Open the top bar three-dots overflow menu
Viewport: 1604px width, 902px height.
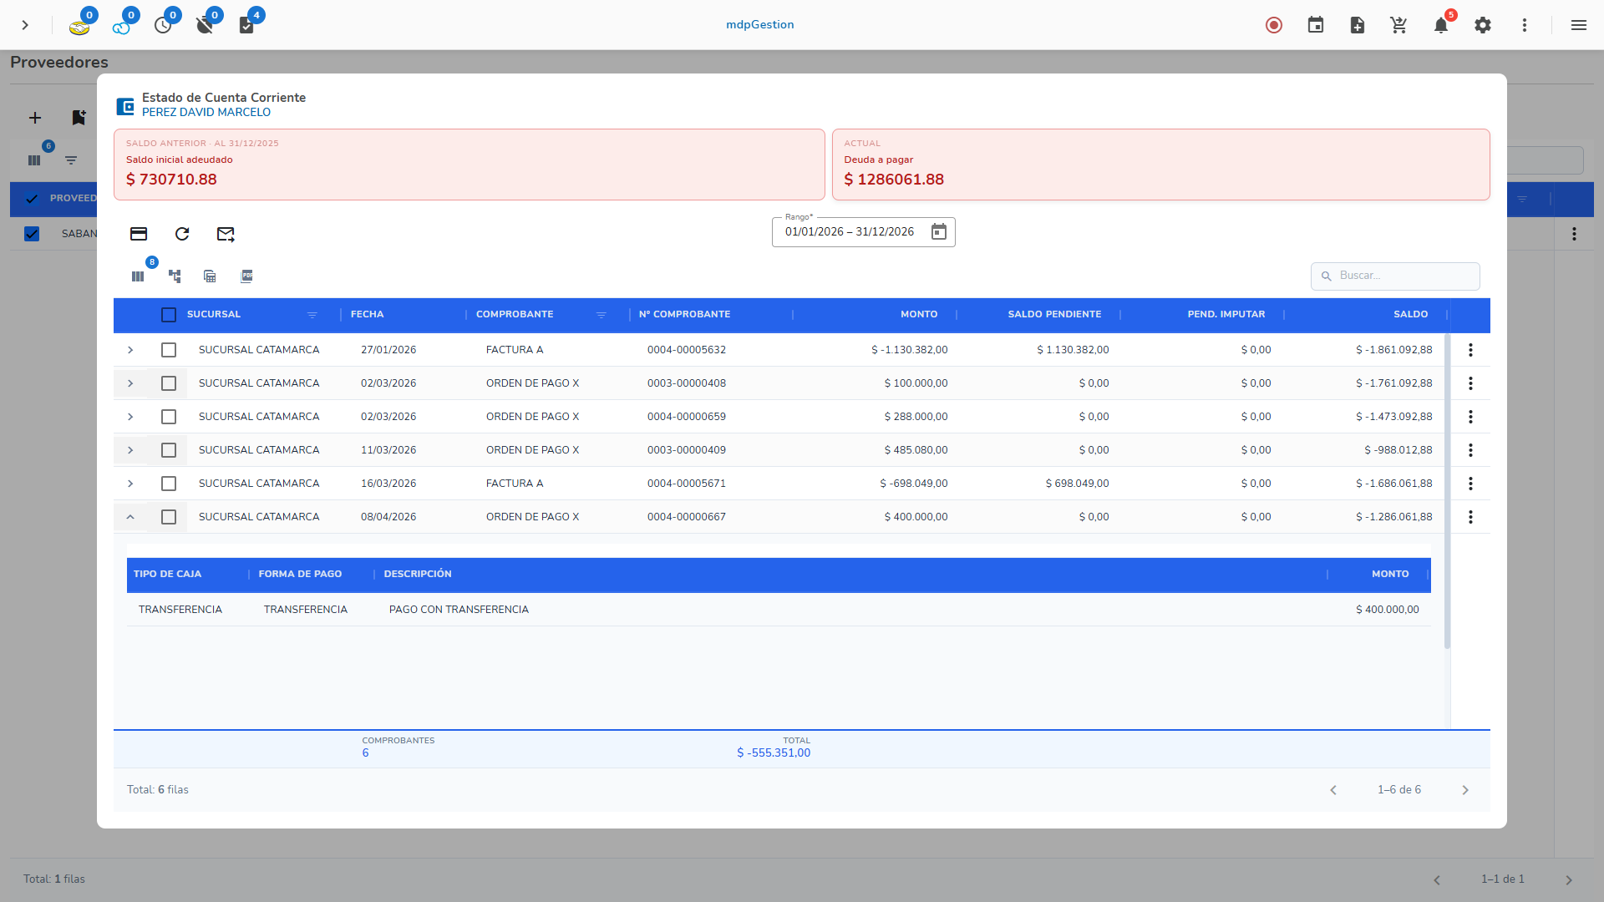[1525, 25]
